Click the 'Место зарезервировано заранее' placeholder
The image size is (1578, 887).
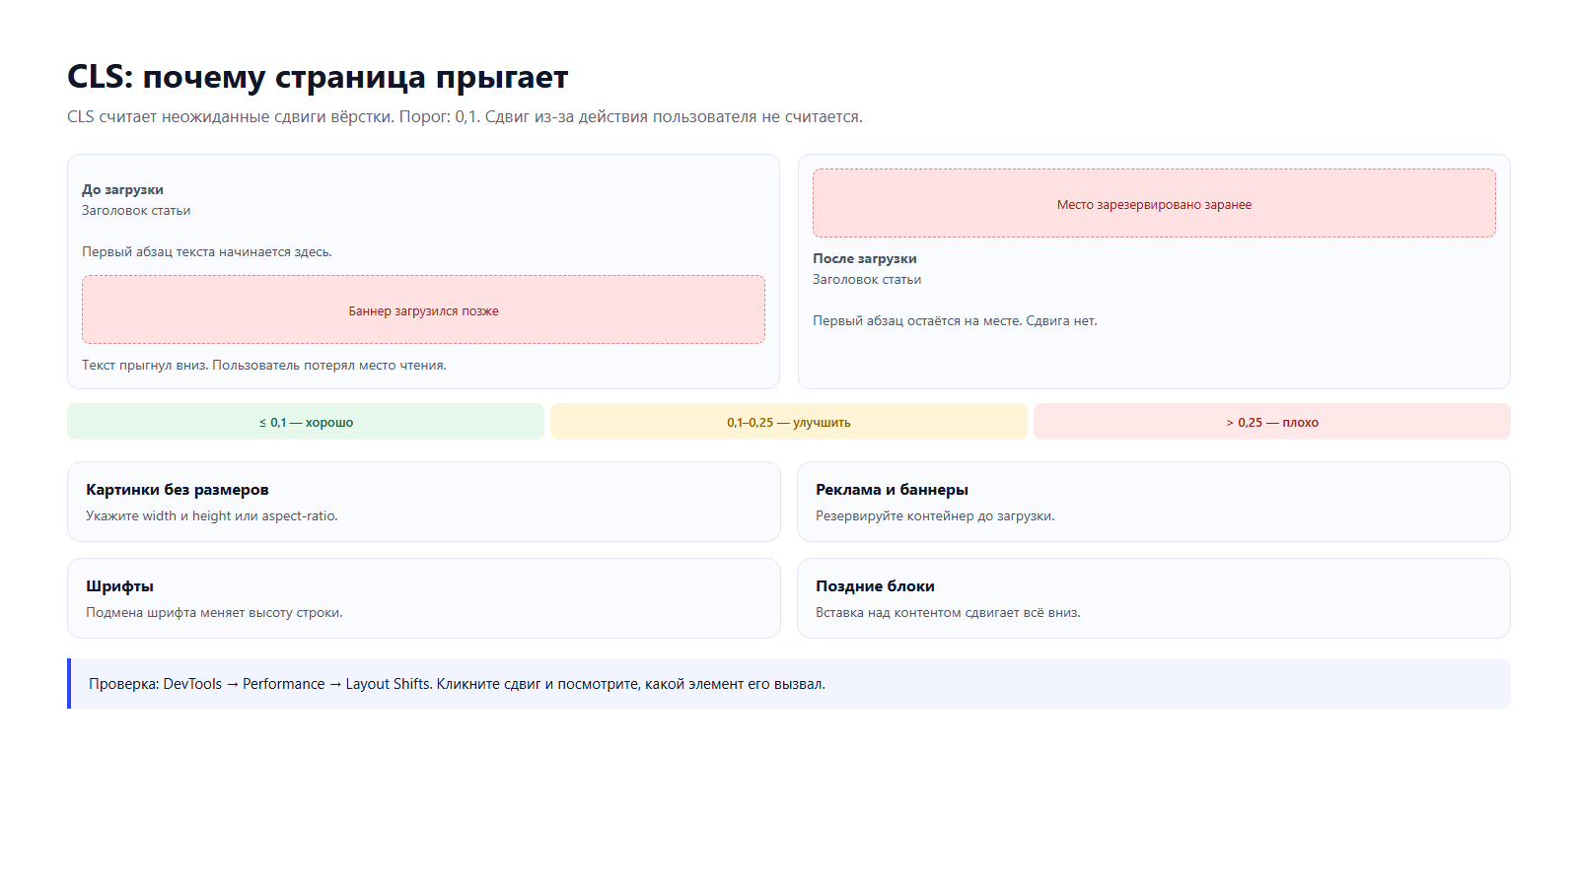pyautogui.click(x=1154, y=203)
